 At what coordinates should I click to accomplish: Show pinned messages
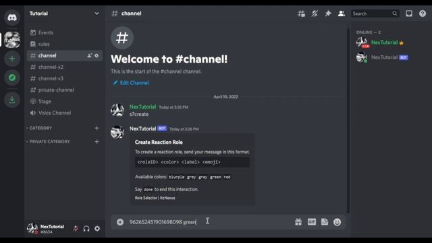[328, 13]
